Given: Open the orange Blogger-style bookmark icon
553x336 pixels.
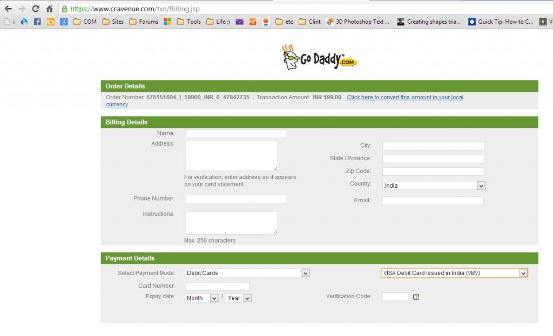Looking at the screenshot, I should pos(51,22).
